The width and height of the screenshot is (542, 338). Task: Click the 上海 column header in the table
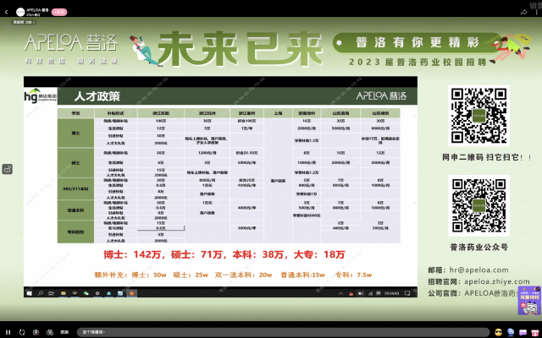tap(278, 113)
